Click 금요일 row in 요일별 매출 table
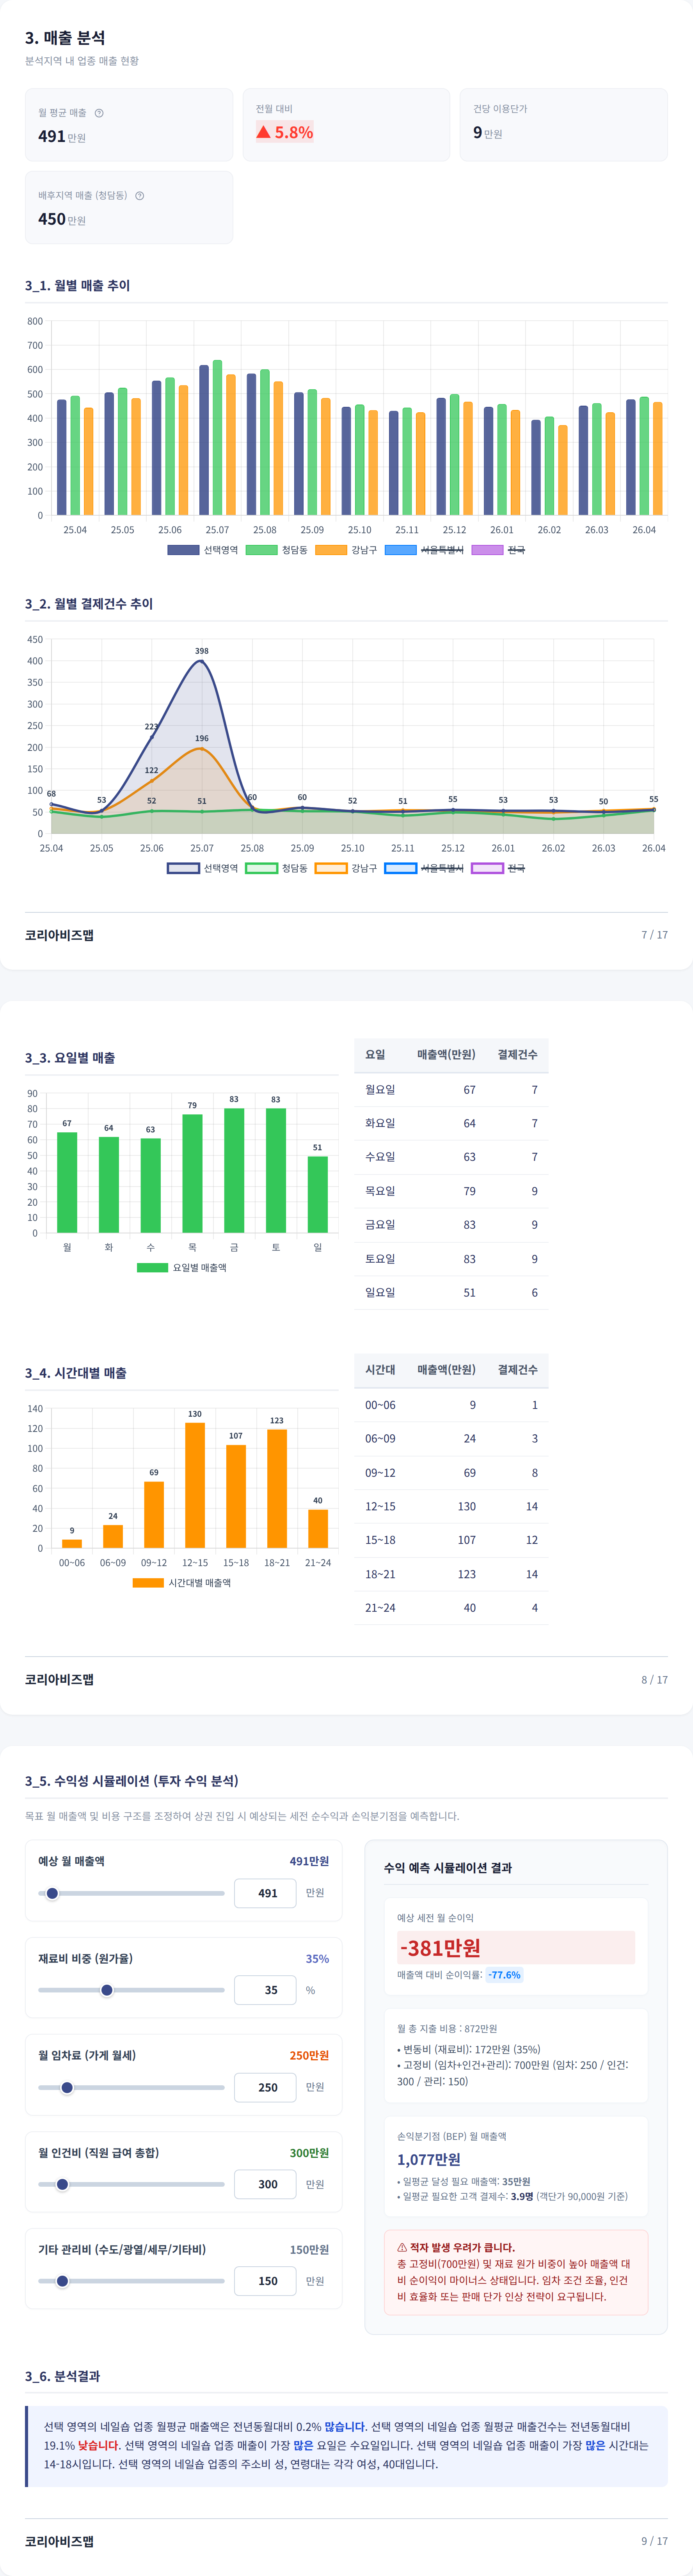 click(x=451, y=1225)
